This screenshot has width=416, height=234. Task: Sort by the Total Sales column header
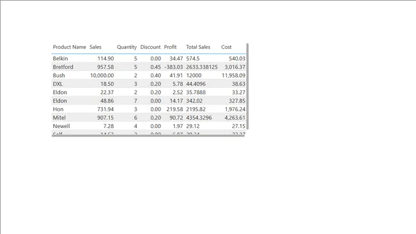point(198,47)
